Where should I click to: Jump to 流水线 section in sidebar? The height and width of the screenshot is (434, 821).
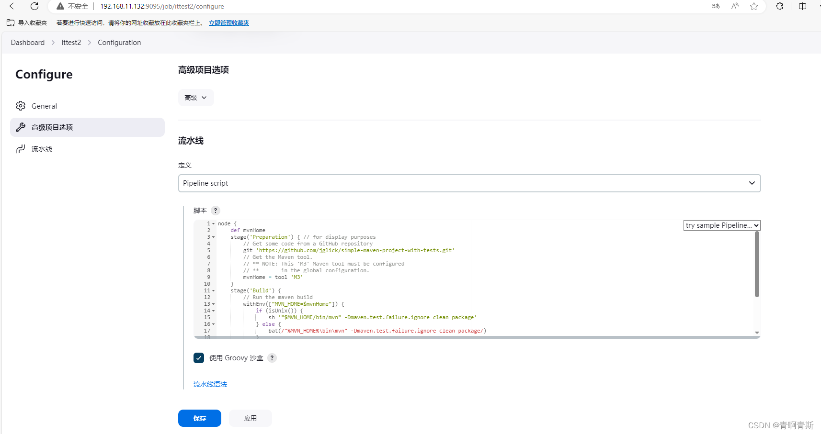[87, 149]
